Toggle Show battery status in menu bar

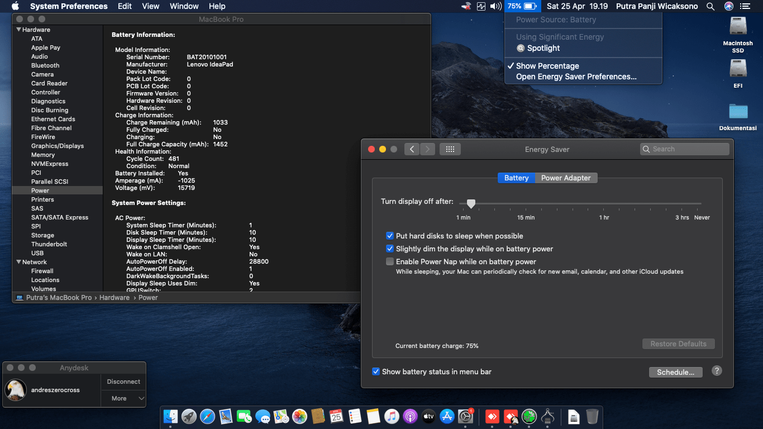click(x=376, y=371)
